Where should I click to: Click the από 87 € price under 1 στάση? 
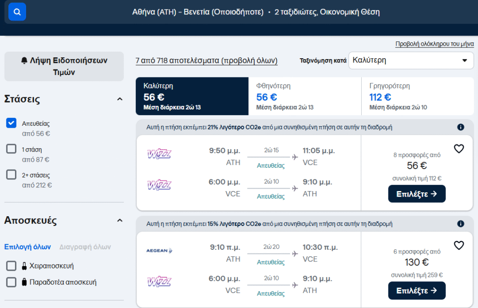[x=35, y=159]
